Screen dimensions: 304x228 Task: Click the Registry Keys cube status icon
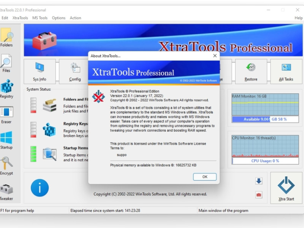click(x=50, y=130)
